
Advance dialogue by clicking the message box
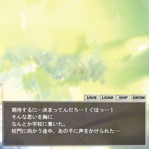coord(74,124)
